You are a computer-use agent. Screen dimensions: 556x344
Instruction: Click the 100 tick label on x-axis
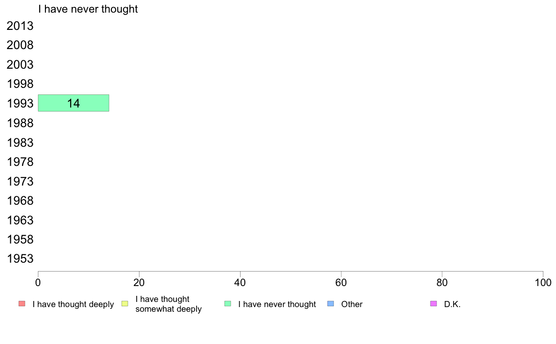coord(543,282)
